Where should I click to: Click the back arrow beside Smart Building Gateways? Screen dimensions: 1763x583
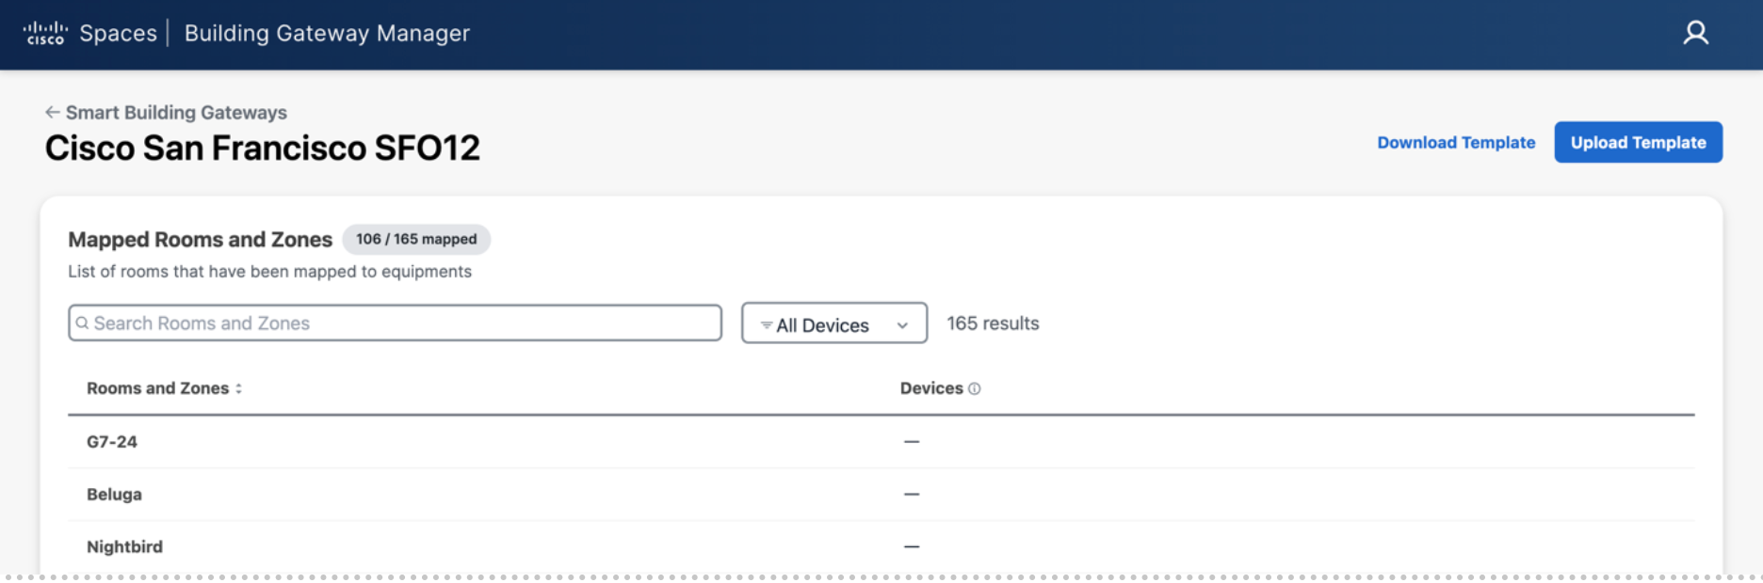[x=53, y=113]
